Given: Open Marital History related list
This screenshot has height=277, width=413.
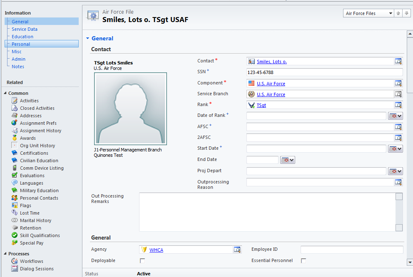Looking at the screenshot, I should coord(35,220).
